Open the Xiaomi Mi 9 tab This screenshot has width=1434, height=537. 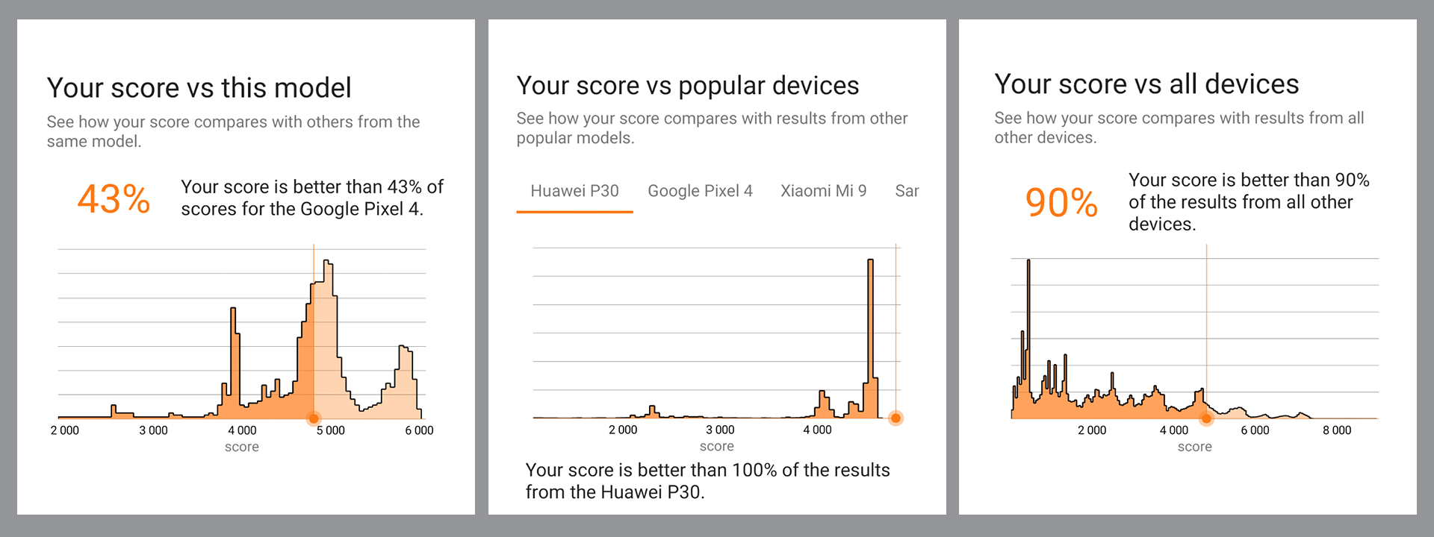coord(823,191)
